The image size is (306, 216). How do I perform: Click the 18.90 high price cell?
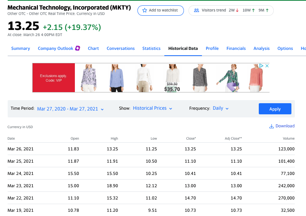112,186
